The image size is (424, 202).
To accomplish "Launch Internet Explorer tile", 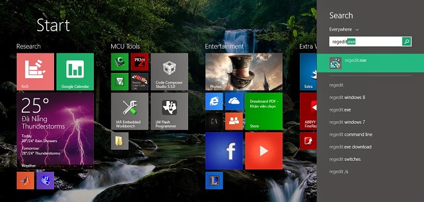I will [x=214, y=102].
